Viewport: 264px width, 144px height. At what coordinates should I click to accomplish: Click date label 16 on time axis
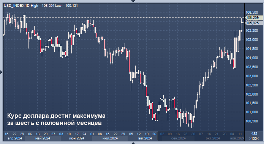[x=178, y=134]
